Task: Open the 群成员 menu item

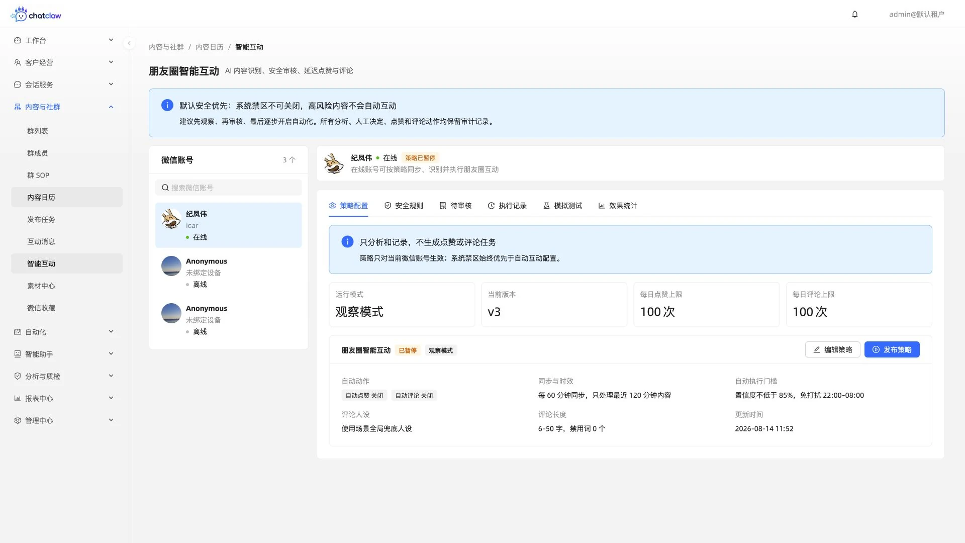Action: 67,153
